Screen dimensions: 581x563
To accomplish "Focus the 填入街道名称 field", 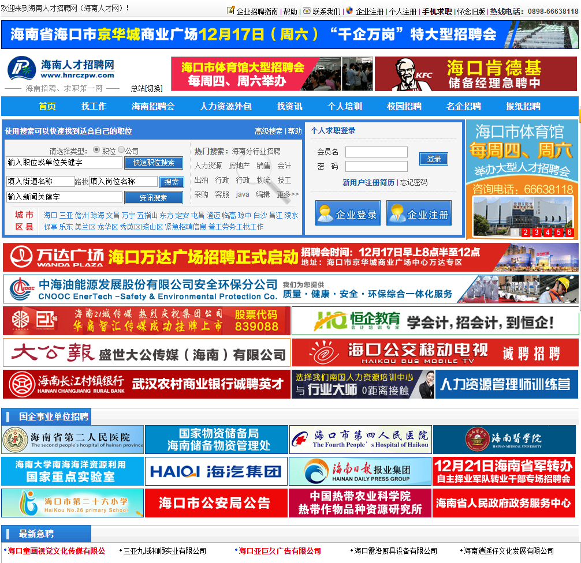I will pos(40,181).
